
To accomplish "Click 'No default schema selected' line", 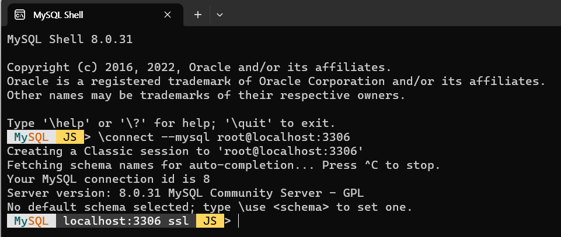I will 210,207.
